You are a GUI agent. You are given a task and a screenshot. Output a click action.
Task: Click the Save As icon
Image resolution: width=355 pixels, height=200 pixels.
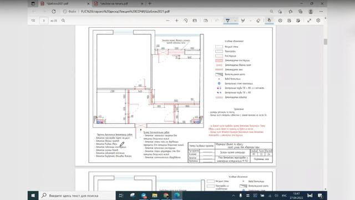click(298, 21)
